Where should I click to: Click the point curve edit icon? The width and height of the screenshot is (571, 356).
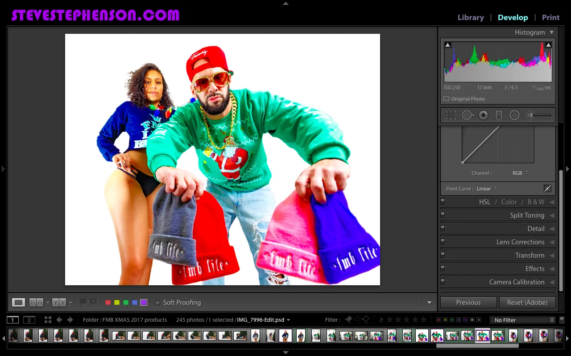coord(547,189)
